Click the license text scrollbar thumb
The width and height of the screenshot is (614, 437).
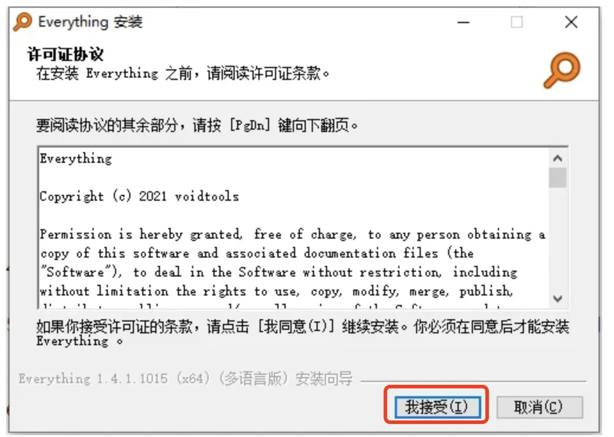tap(558, 178)
